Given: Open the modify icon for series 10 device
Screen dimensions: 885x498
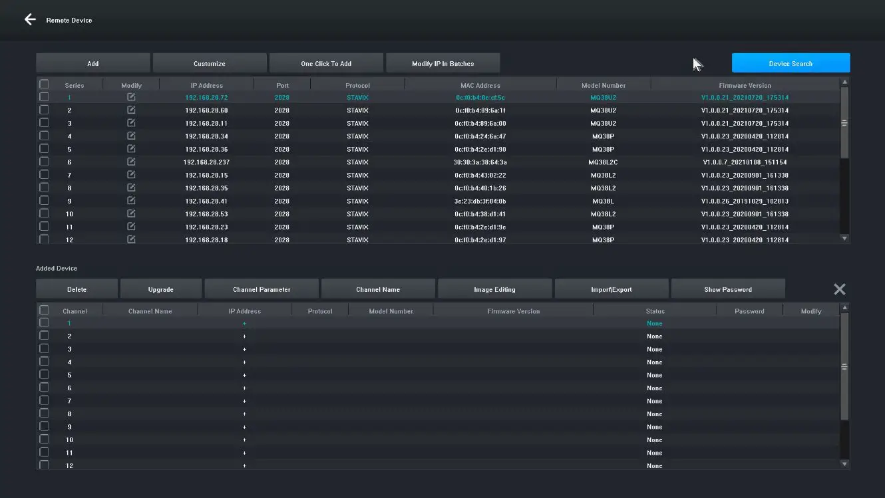Looking at the screenshot, I should coord(131,213).
